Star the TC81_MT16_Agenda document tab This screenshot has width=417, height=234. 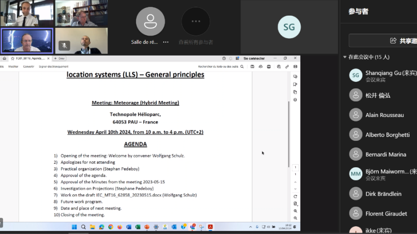[13, 58]
